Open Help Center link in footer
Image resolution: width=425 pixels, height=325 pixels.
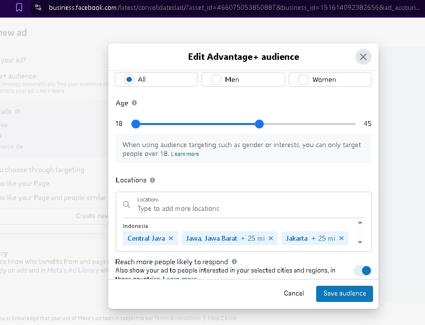pyautogui.click(x=223, y=318)
